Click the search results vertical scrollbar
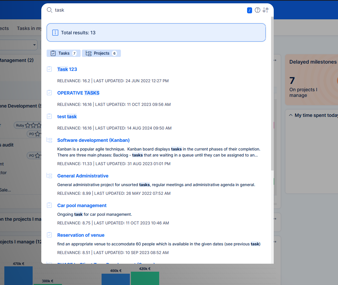Screen dimensions: 338x285 (272, 93)
